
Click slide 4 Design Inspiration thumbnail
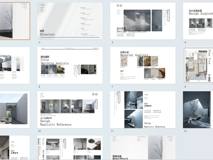point(198,21)
